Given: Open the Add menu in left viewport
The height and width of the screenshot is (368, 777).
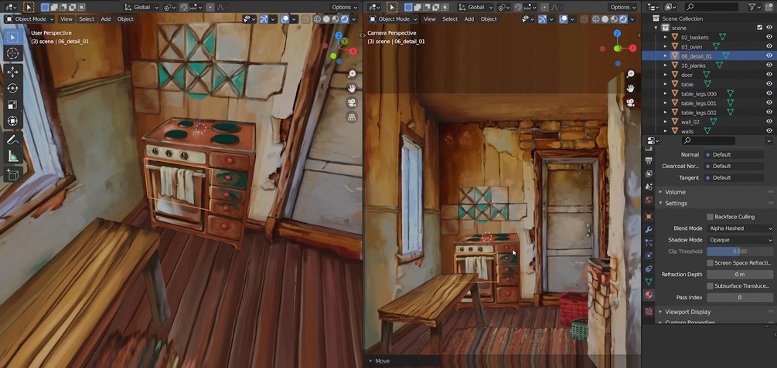Looking at the screenshot, I should [106, 19].
